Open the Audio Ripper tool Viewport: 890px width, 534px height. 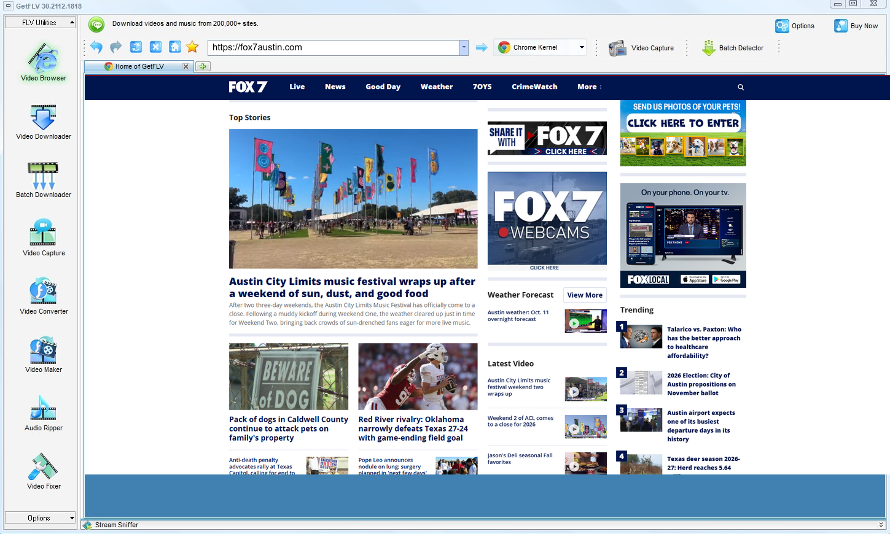tap(44, 413)
